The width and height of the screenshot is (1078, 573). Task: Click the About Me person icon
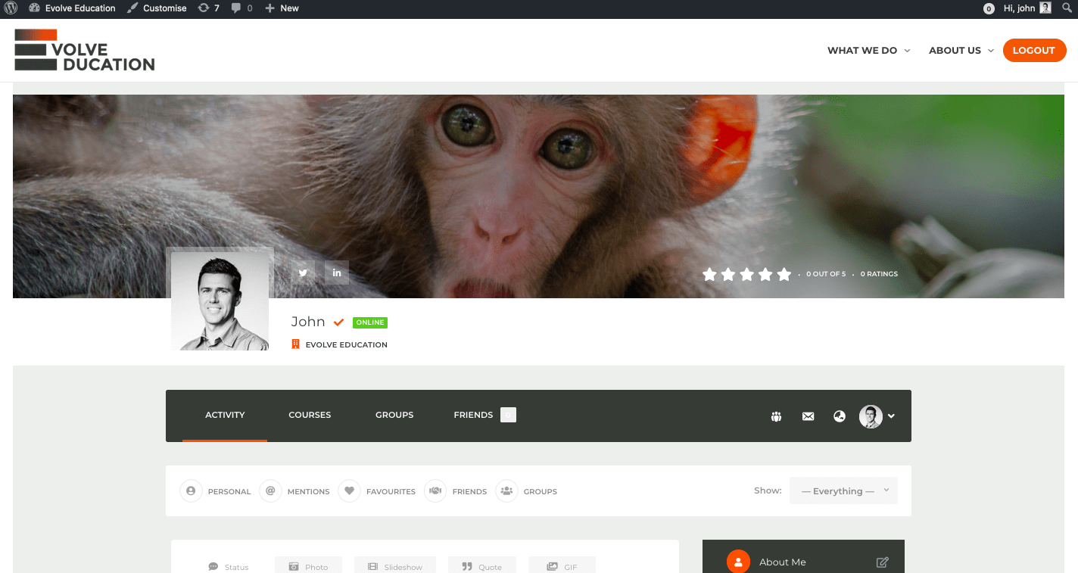(x=738, y=562)
